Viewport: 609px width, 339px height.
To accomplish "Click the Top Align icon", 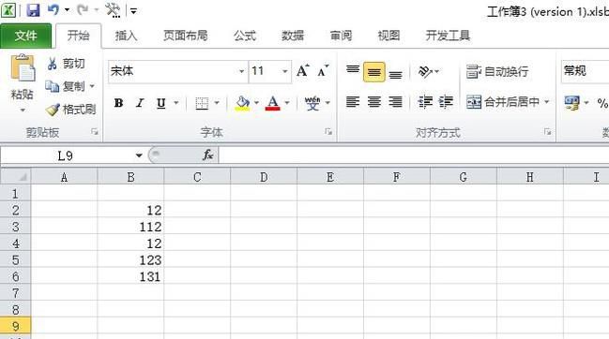I will point(353,69).
